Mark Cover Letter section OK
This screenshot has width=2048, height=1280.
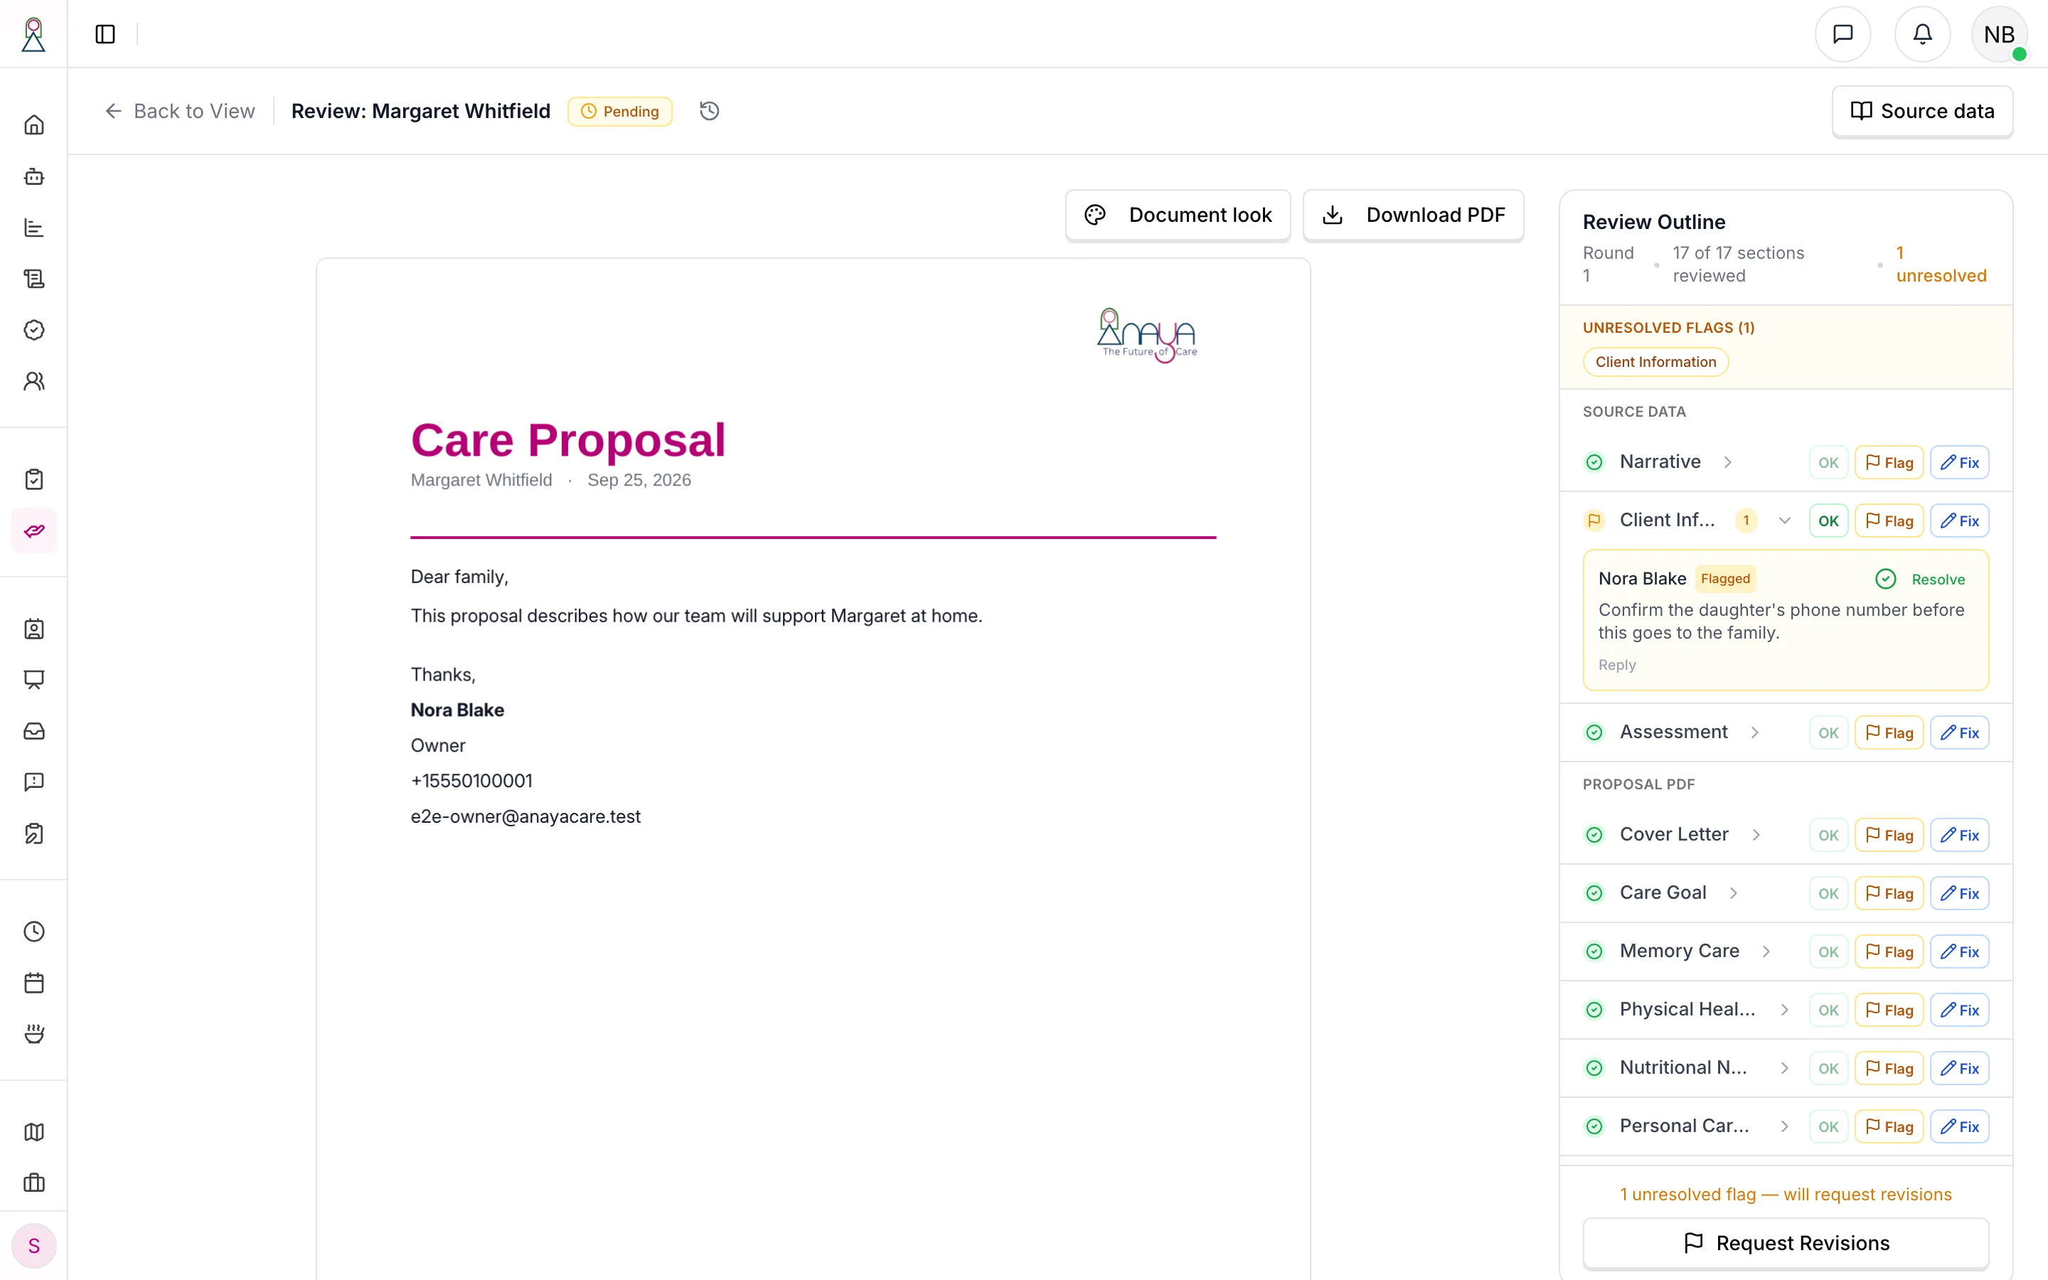1828,836
